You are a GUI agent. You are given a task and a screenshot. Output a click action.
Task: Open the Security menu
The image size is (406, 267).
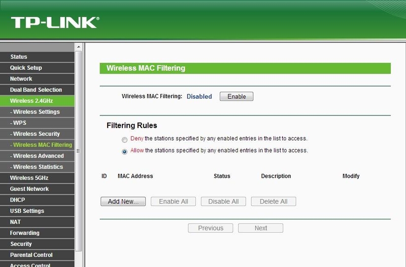(37, 244)
